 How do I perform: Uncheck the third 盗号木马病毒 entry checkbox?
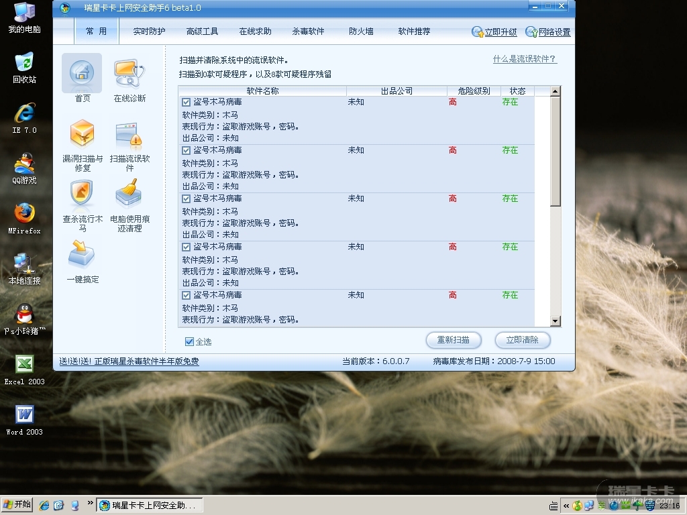(187, 198)
